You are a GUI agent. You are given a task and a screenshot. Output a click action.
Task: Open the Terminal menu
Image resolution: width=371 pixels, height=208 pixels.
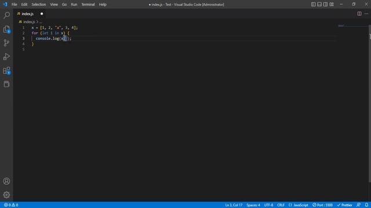coord(88,4)
